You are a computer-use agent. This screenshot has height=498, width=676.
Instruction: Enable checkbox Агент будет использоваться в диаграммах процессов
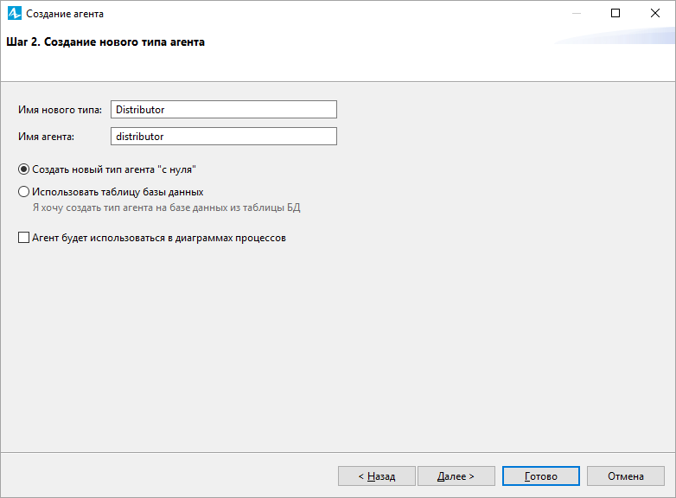pos(23,238)
